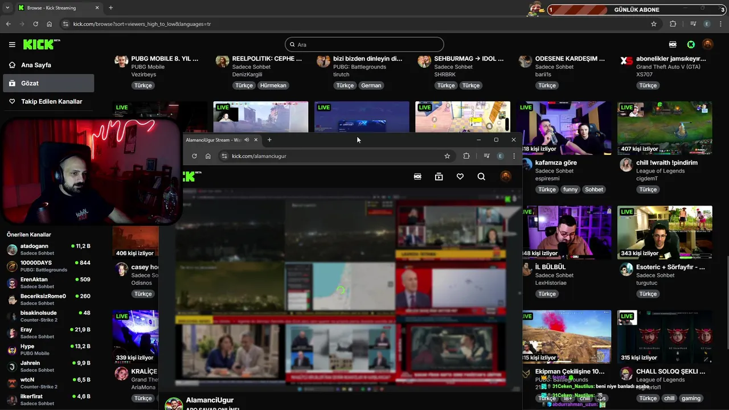Open extensions in the back browser toolbar

(673, 24)
